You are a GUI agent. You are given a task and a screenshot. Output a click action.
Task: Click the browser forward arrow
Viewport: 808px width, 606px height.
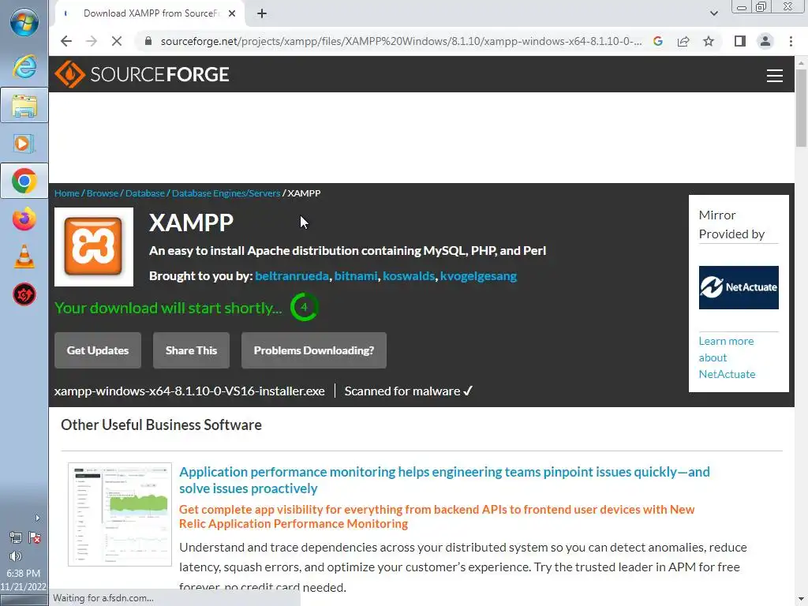92,41
